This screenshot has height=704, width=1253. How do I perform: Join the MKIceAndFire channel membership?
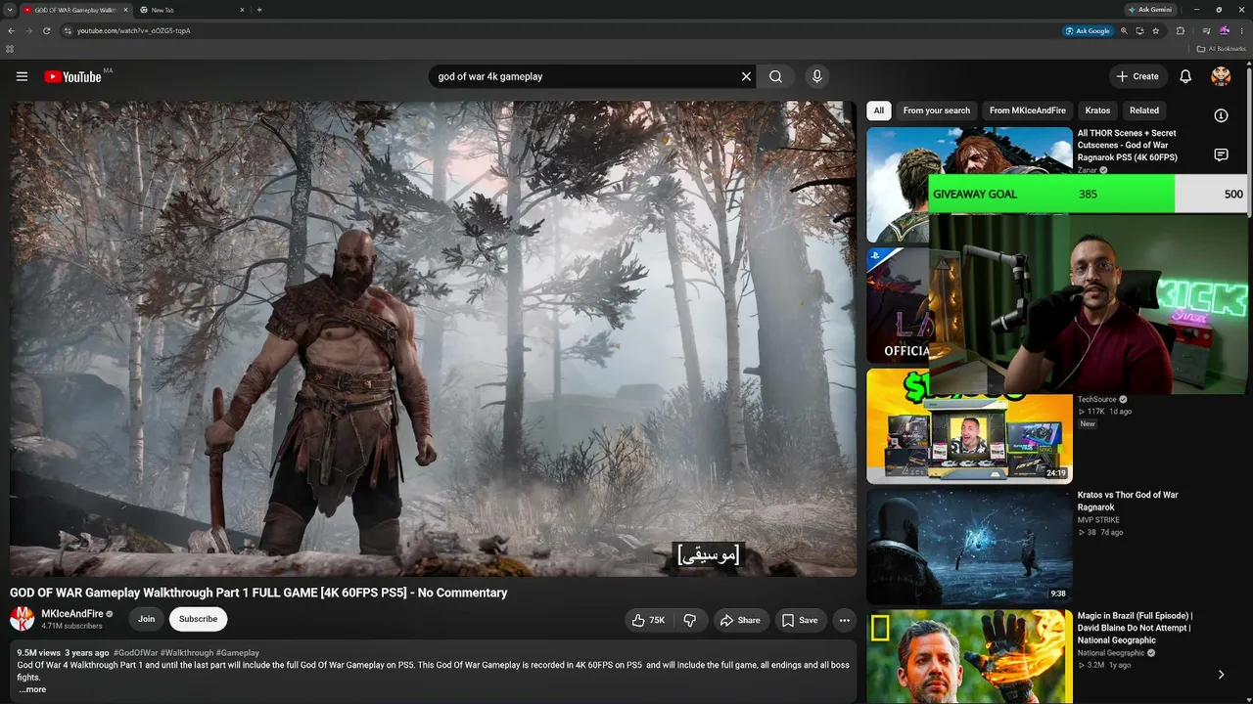[146, 619]
